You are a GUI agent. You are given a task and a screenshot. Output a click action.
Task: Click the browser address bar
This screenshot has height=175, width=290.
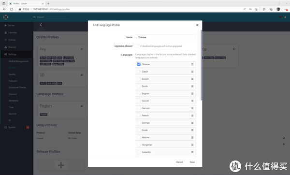pyautogui.click(x=137, y=9)
